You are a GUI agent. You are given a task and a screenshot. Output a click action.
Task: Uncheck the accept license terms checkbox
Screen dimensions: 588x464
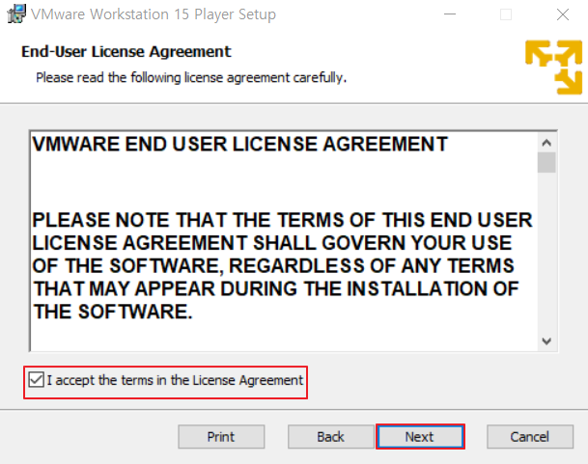pyautogui.click(x=37, y=380)
